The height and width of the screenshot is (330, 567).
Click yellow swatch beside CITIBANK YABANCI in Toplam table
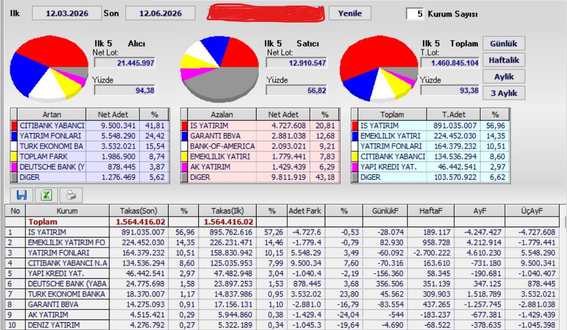pos(355,156)
